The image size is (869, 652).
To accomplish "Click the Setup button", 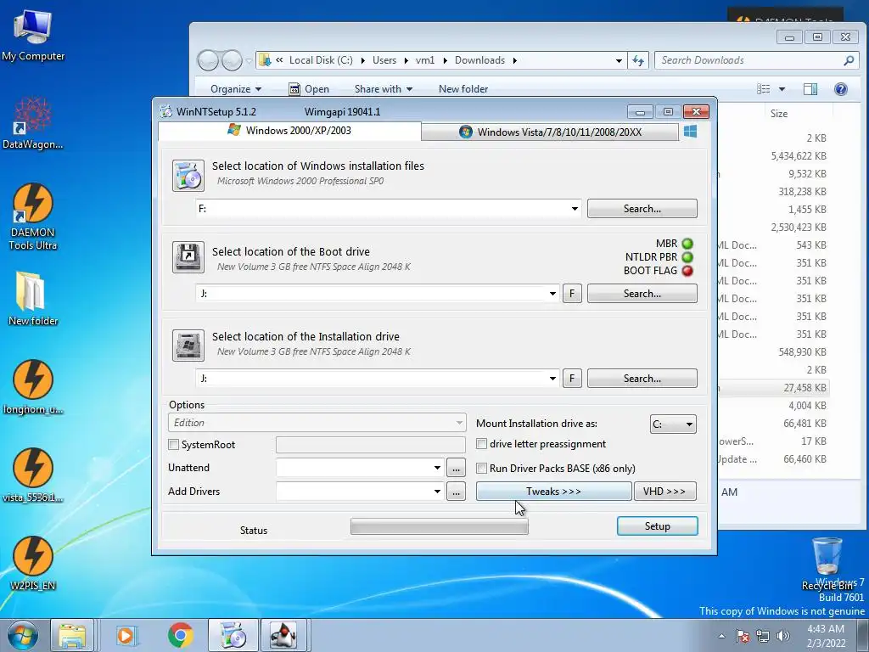I will pos(658,526).
